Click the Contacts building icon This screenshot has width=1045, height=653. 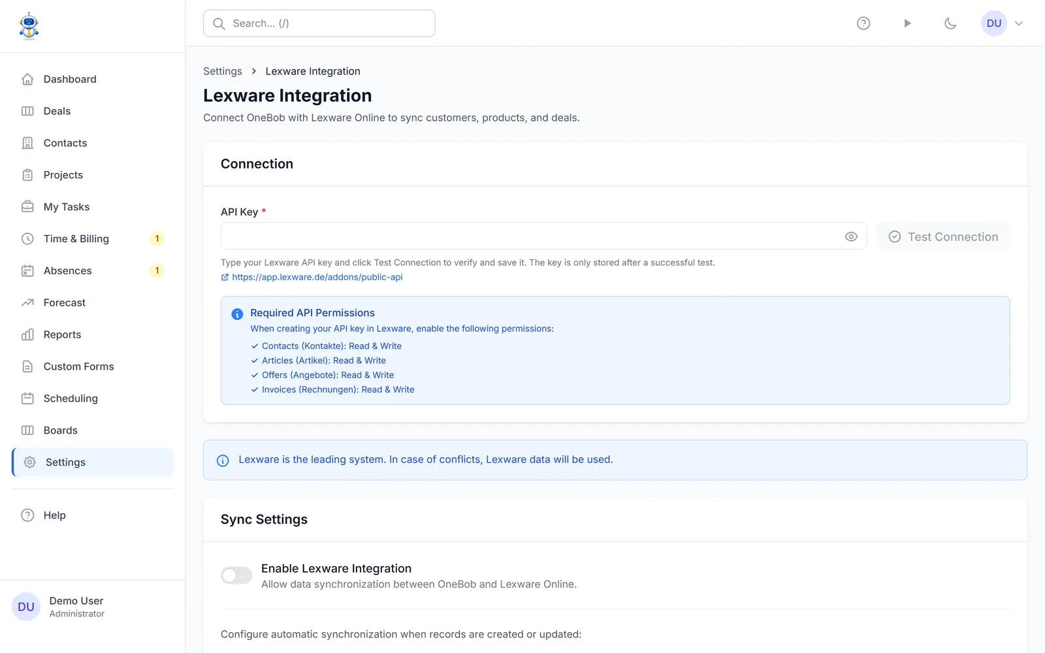coord(27,143)
